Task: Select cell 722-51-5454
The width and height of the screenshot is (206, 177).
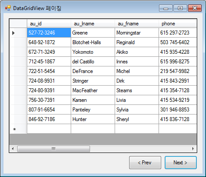Action: coord(49,71)
